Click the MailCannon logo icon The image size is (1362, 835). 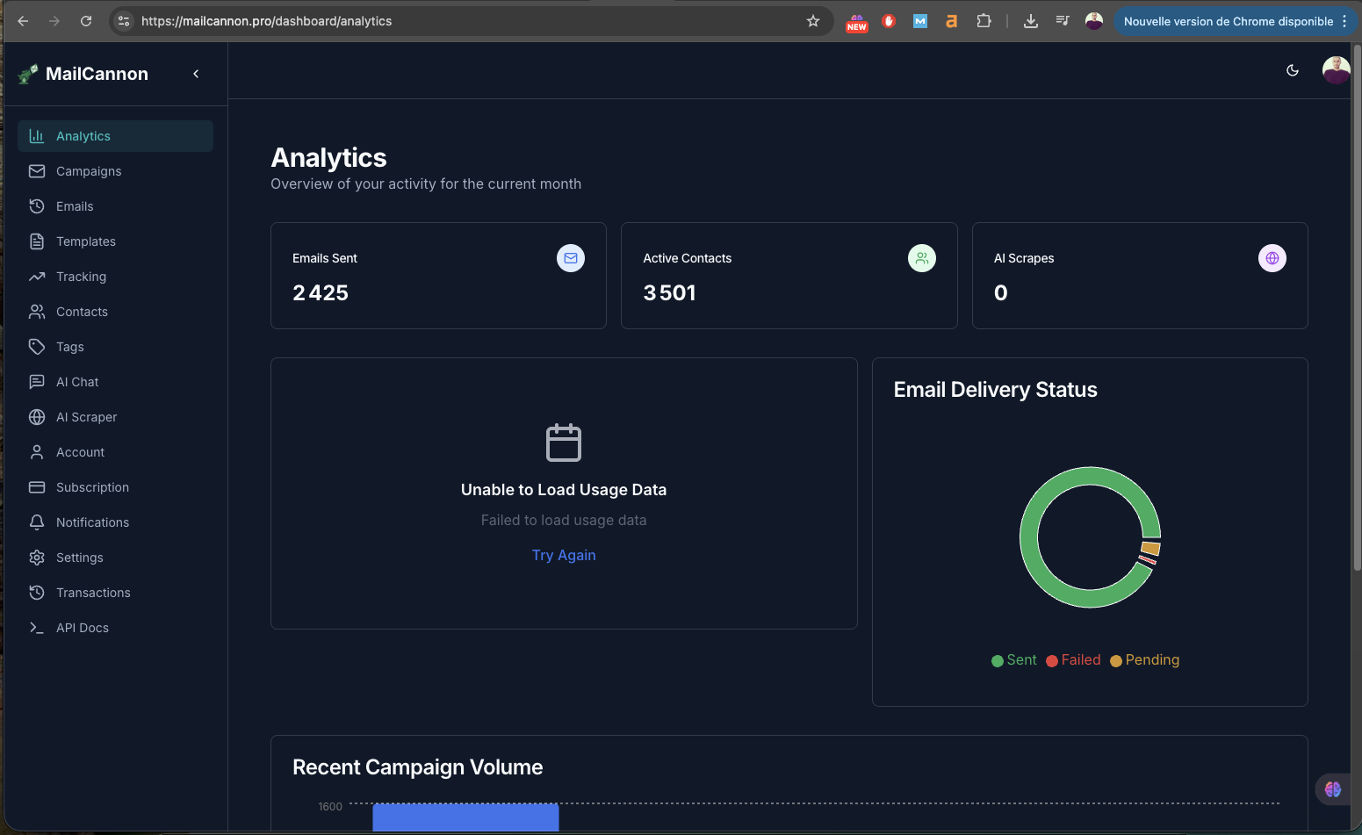[x=28, y=75]
